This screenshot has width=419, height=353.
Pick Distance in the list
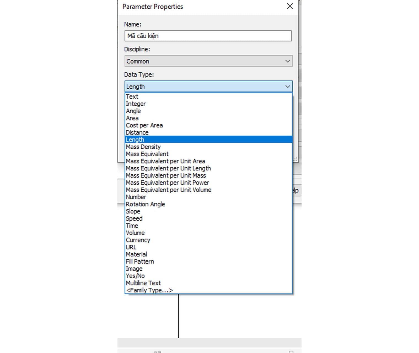click(x=208, y=132)
